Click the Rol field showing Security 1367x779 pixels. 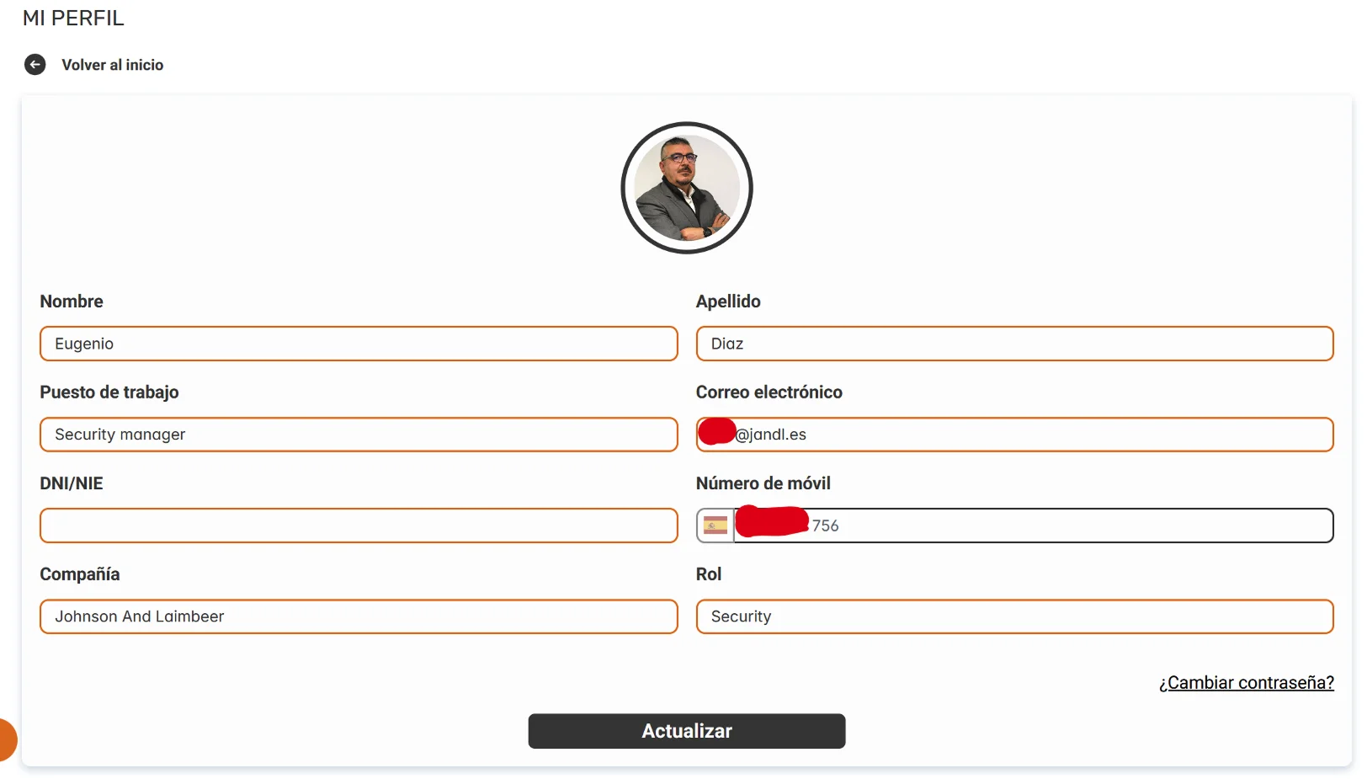(1015, 616)
